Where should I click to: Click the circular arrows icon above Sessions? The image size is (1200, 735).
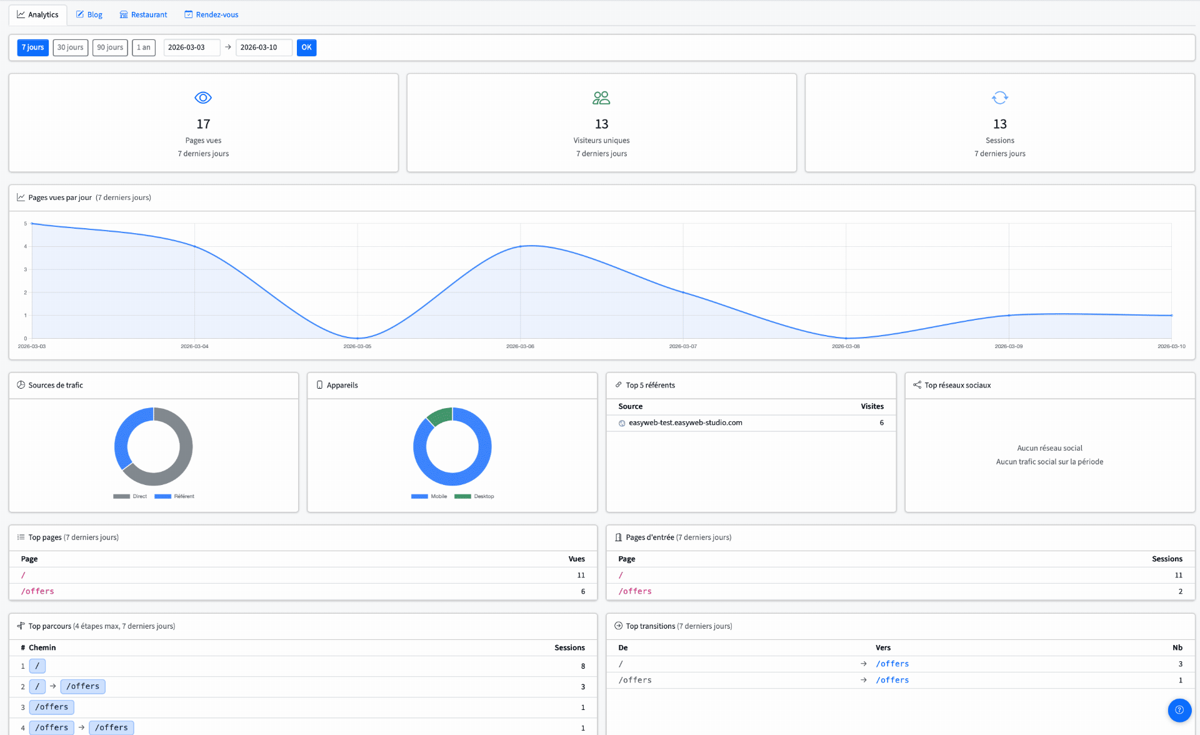(x=999, y=97)
